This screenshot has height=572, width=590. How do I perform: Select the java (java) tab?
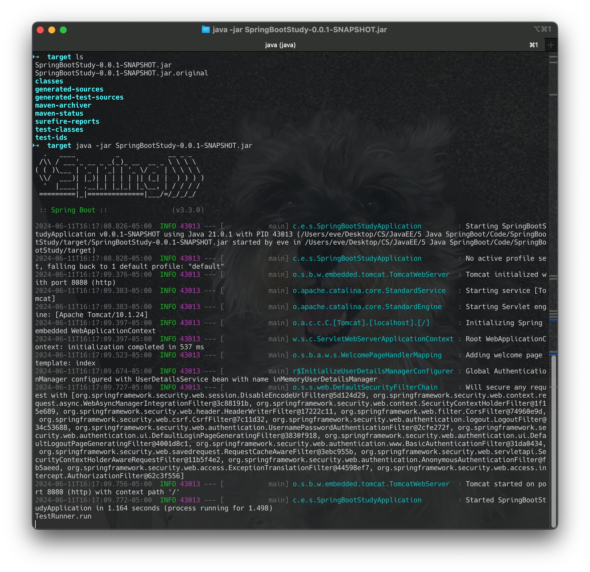pyautogui.click(x=280, y=45)
